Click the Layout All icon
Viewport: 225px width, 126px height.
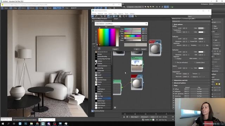[x=123, y=16]
